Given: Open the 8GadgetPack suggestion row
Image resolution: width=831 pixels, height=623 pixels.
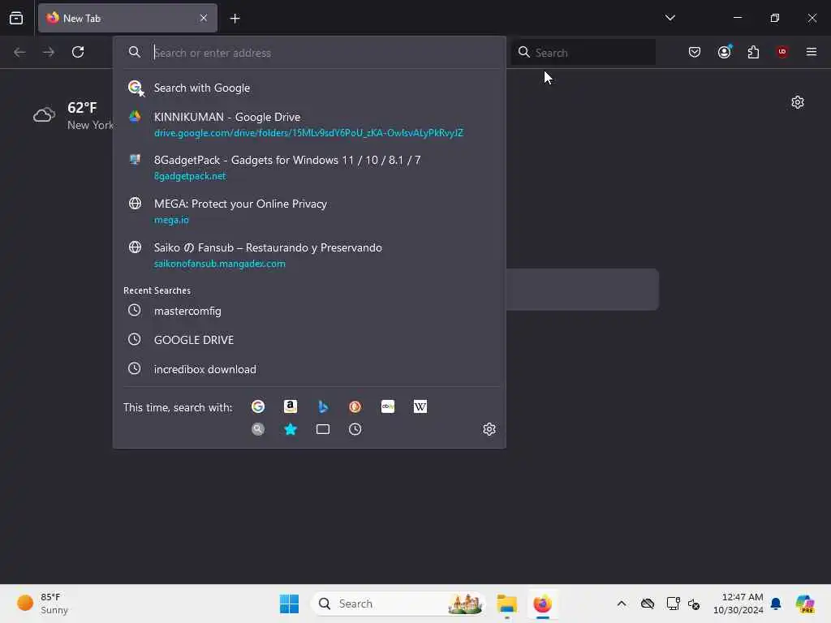Looking at the screenshot, I should 309,167.
